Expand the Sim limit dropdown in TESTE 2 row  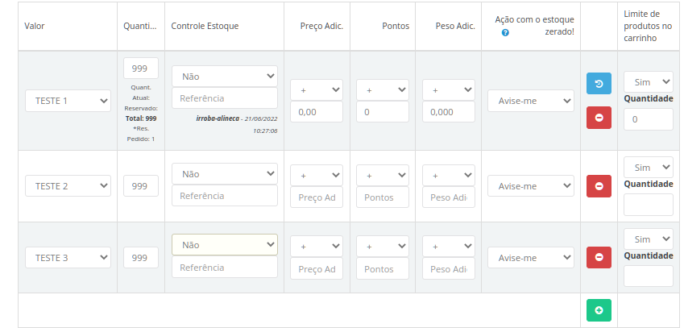tap(648, 168)
